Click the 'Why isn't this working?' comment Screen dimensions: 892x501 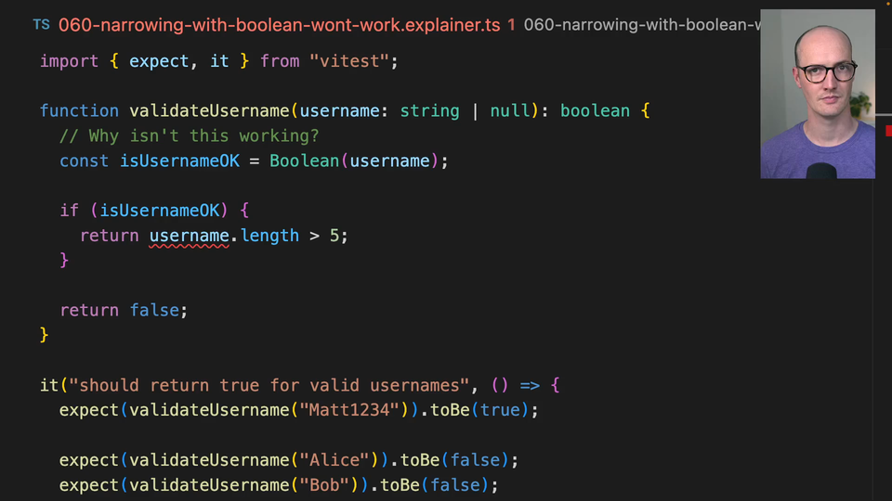point(189,136)
